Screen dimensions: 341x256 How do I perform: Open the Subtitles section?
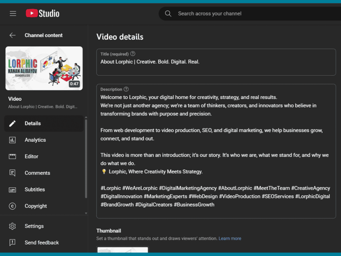[35, 189]
